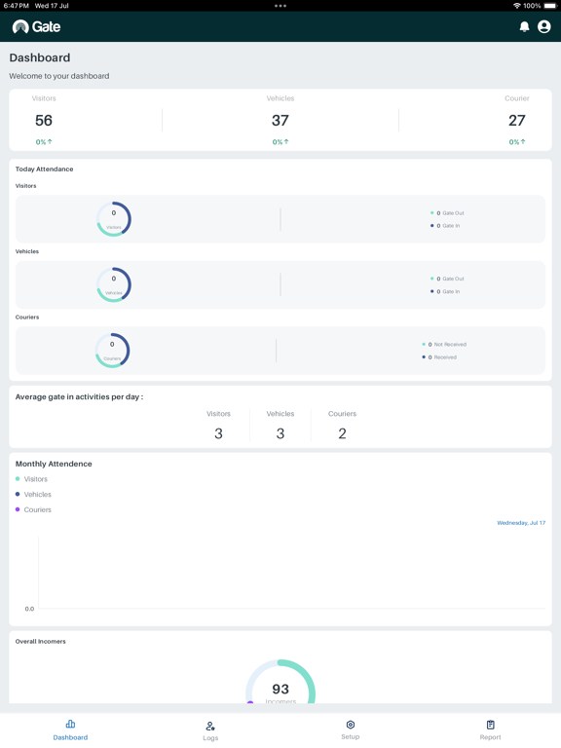Click Visitors Gate In legend entry
This screenshot has width=561, height=748.
[x=445, y=226]
